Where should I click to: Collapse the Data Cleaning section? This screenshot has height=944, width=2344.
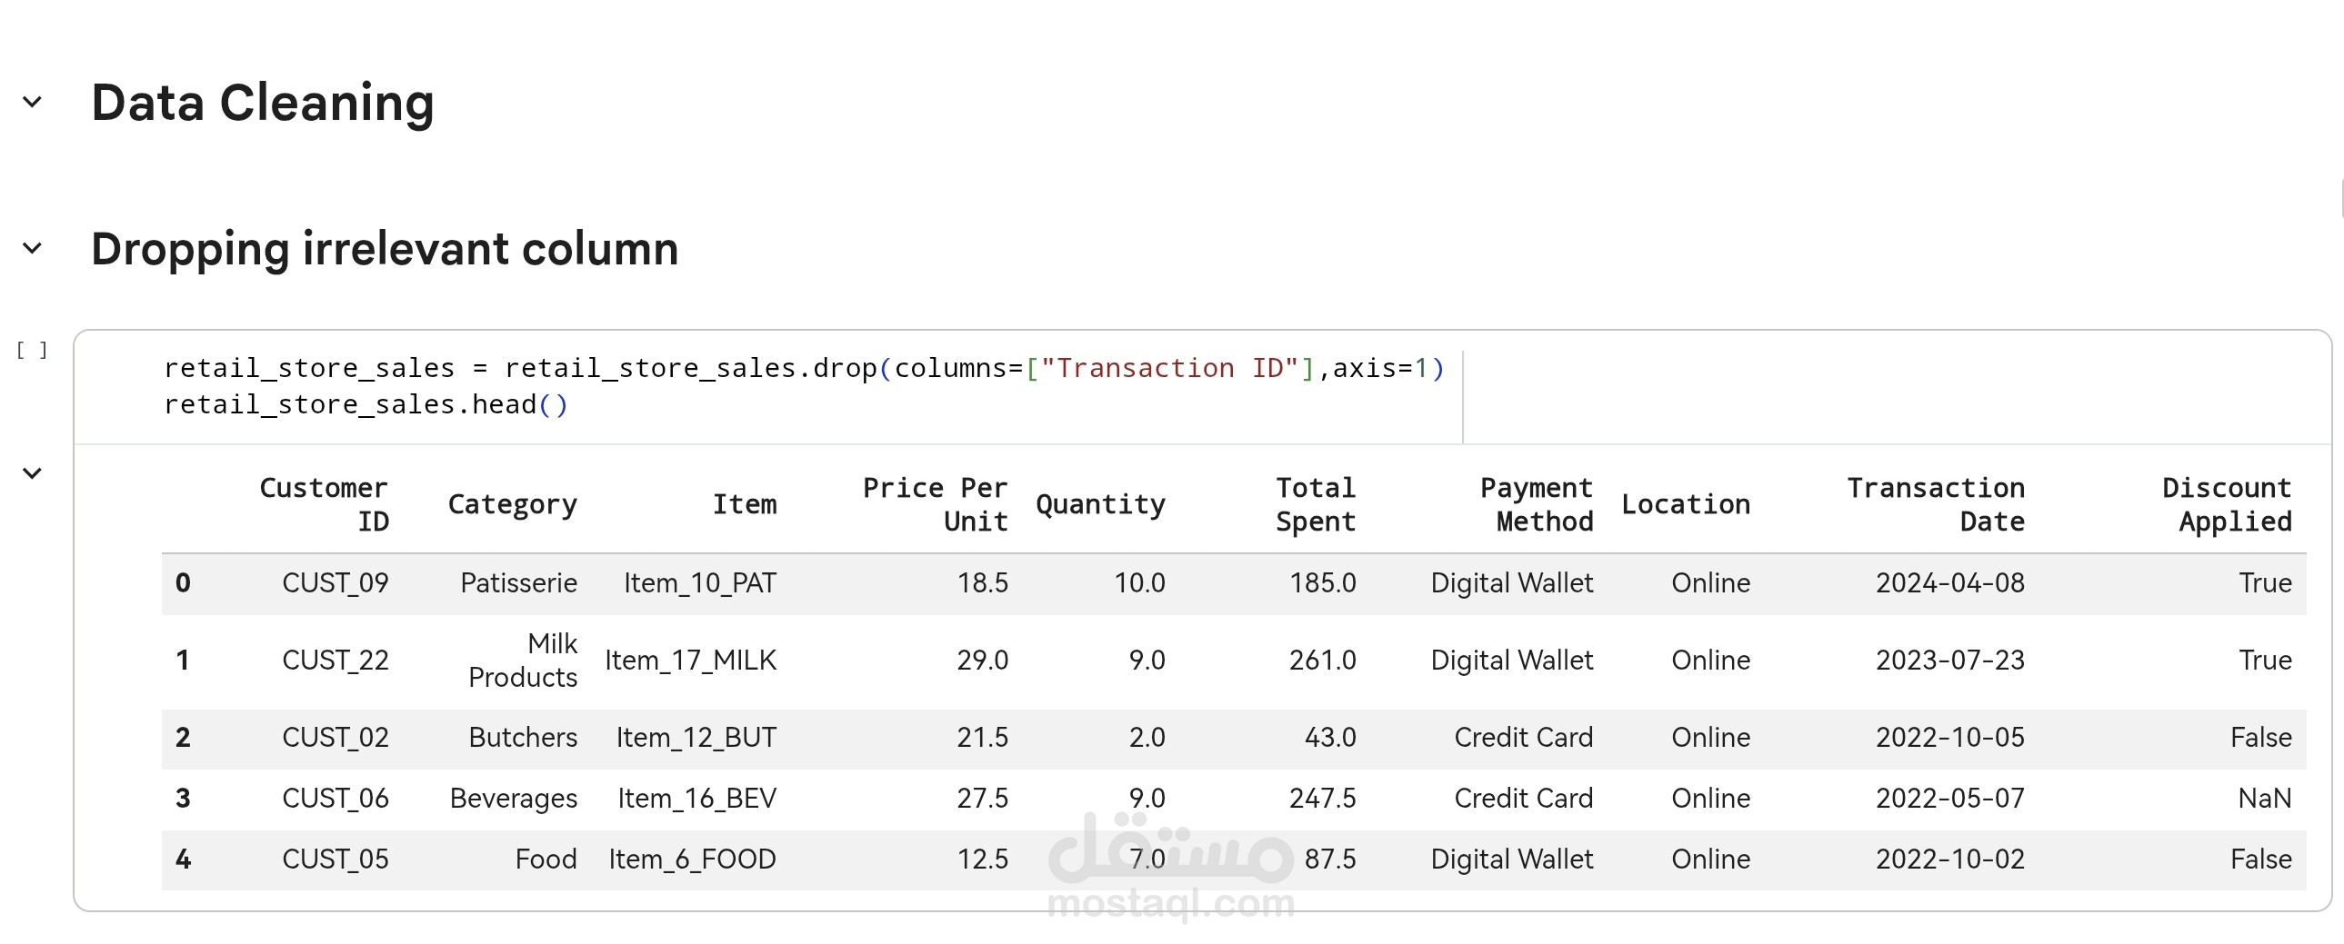(32, 102)
